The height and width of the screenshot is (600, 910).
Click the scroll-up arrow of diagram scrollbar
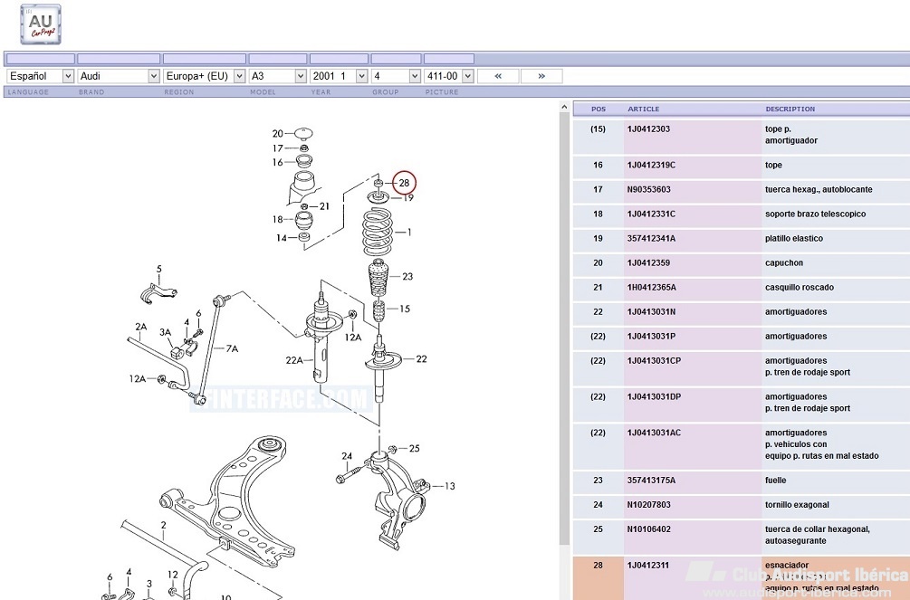coord(564,108)
